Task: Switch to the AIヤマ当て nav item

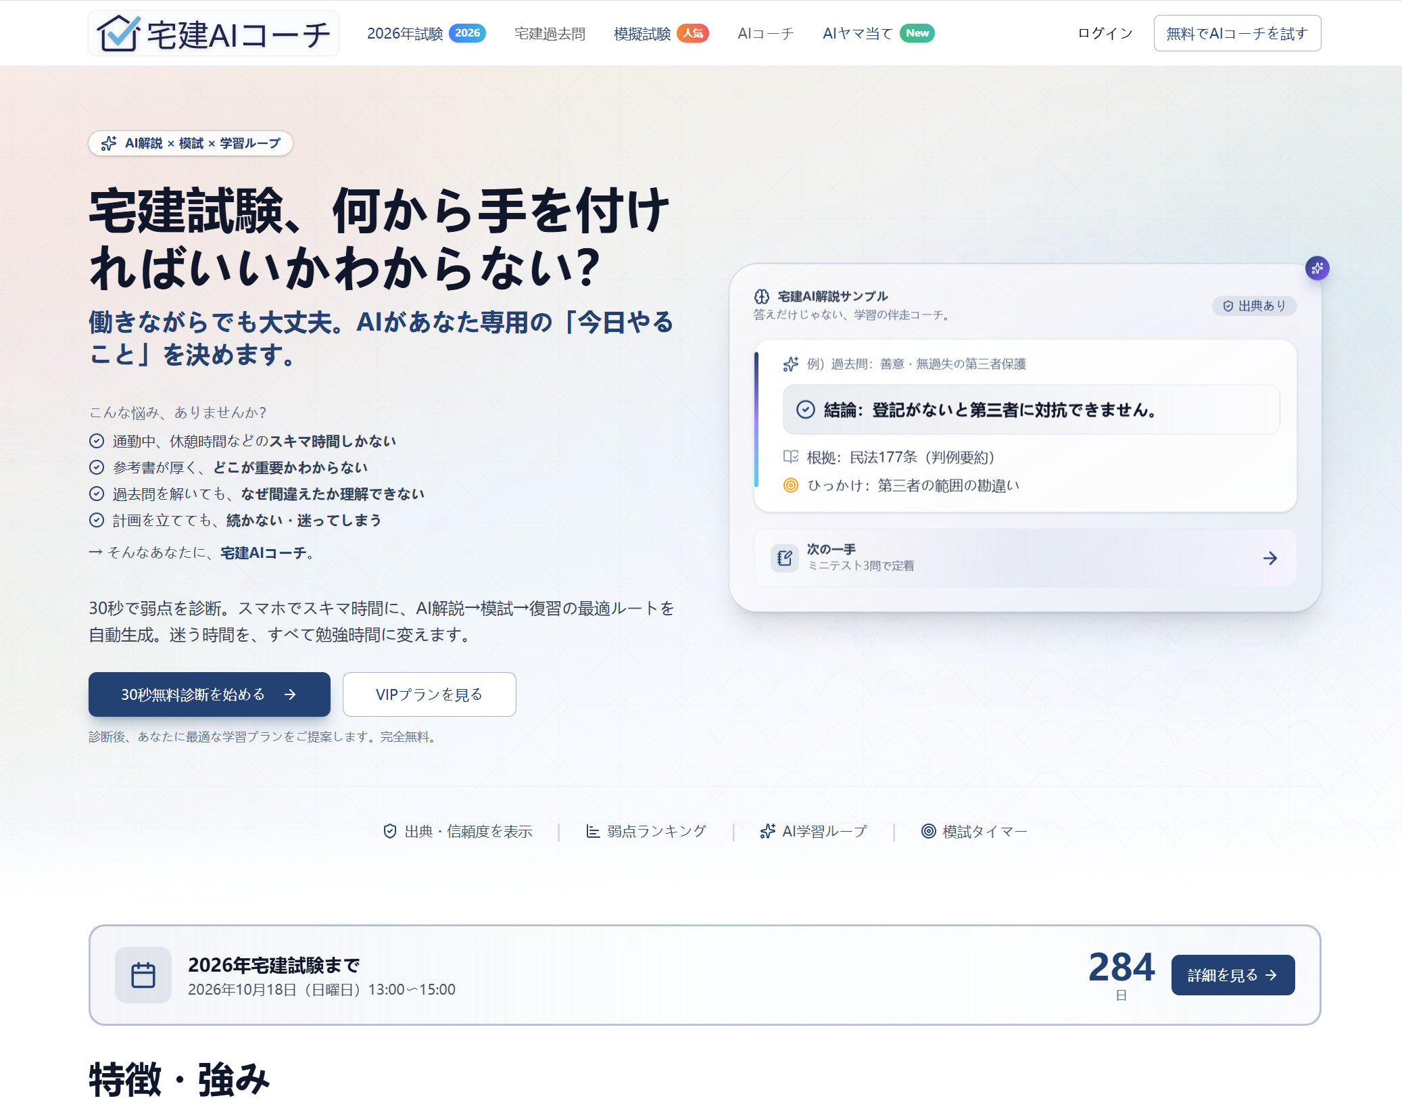Action: click(856, 32)
